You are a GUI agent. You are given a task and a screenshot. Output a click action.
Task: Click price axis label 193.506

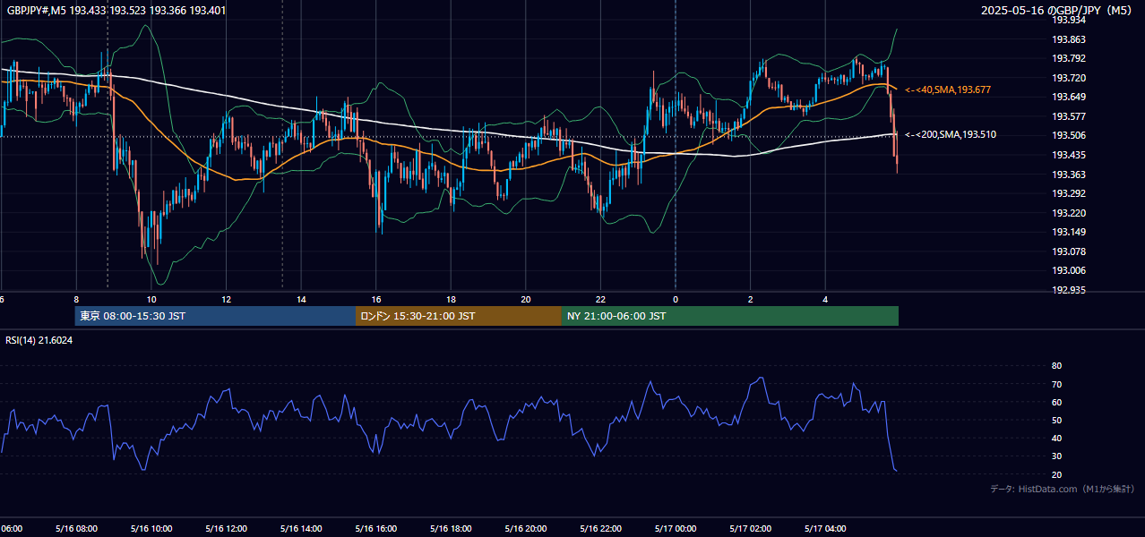pos(1069,136)
